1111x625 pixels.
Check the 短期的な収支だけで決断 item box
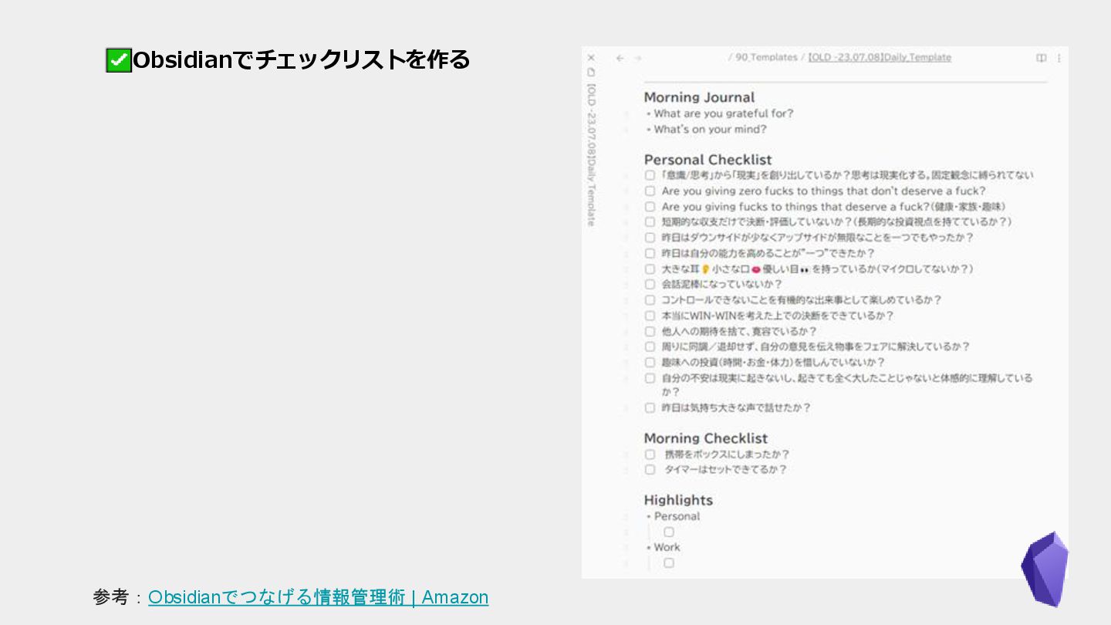(650, 222)
